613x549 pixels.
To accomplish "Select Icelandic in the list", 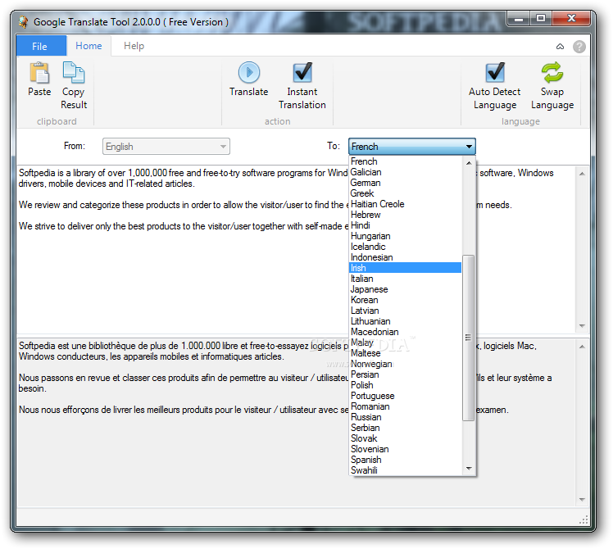I will [x=405, y=247].
